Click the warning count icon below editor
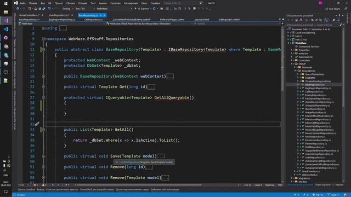The width and height of the screenshot is (351, 197). [44, 185]
